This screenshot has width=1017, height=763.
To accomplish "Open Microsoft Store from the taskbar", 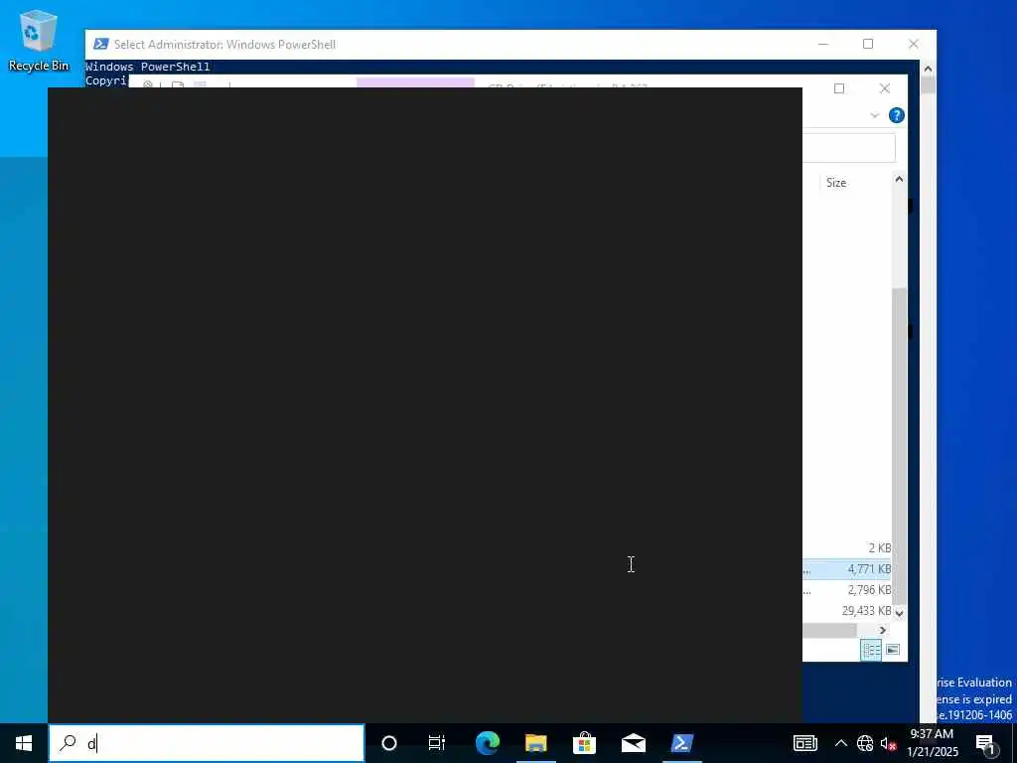I will point(584,743).
